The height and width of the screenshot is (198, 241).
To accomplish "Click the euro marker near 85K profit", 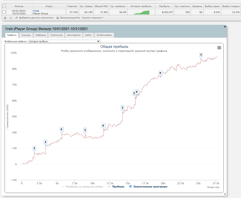I will (x=161, y=73).
